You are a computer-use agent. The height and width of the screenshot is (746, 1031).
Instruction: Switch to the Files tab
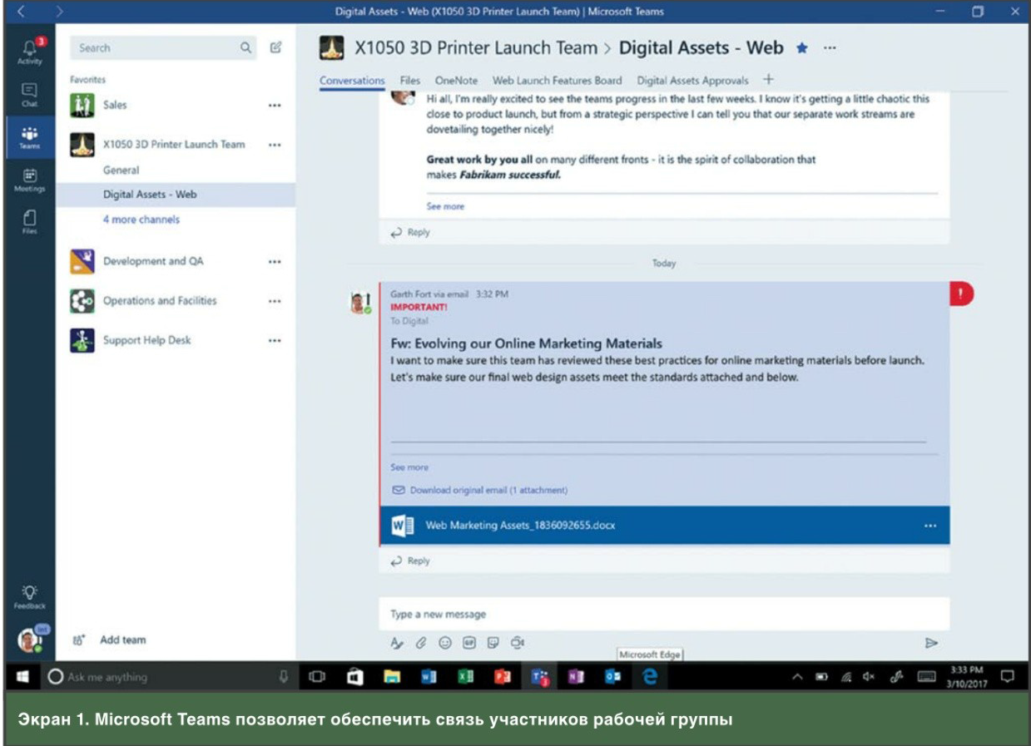[410, 81]
